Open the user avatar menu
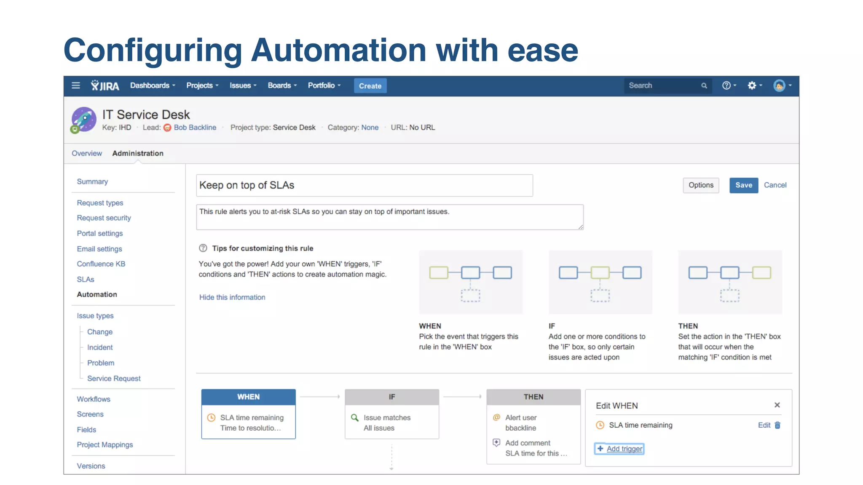This screenshot has height=485, width=863. pyautogui.click(x=783, y=85)
